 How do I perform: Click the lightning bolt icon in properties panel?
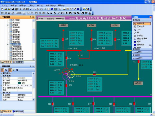[x=14, y=70]
